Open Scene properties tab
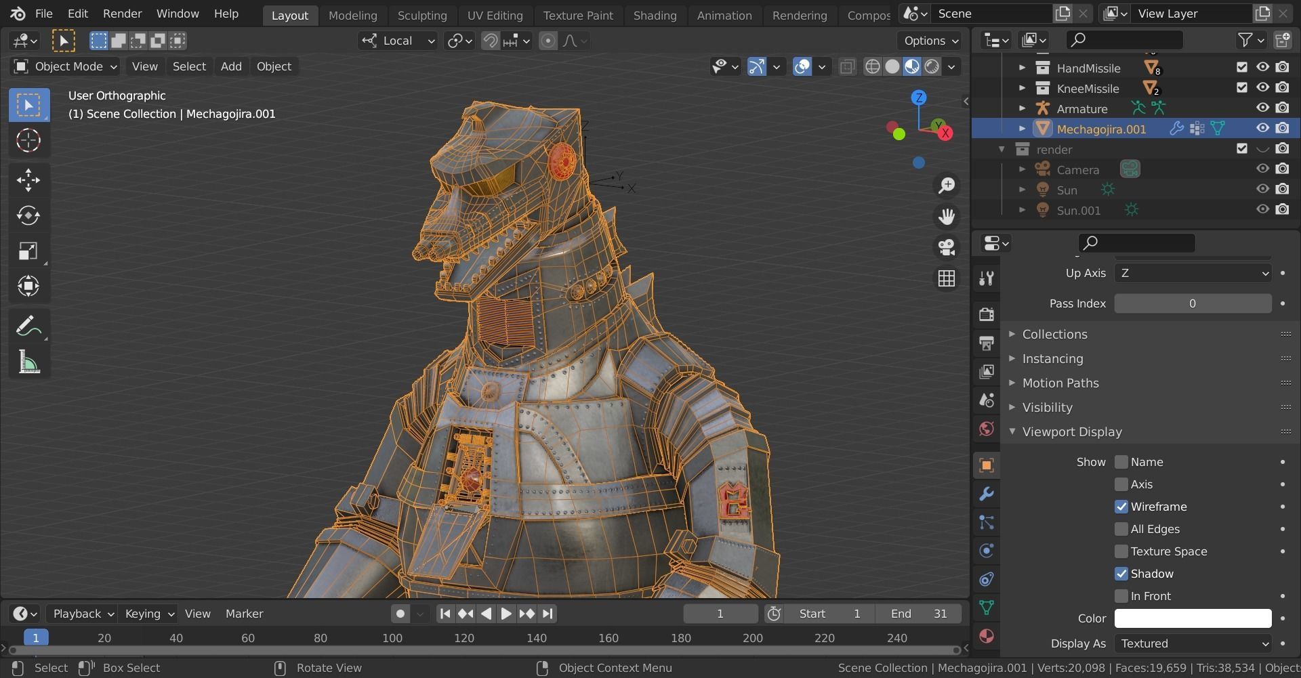The image size is (1301, 678). pyautogui.click(x=987, y=400)
